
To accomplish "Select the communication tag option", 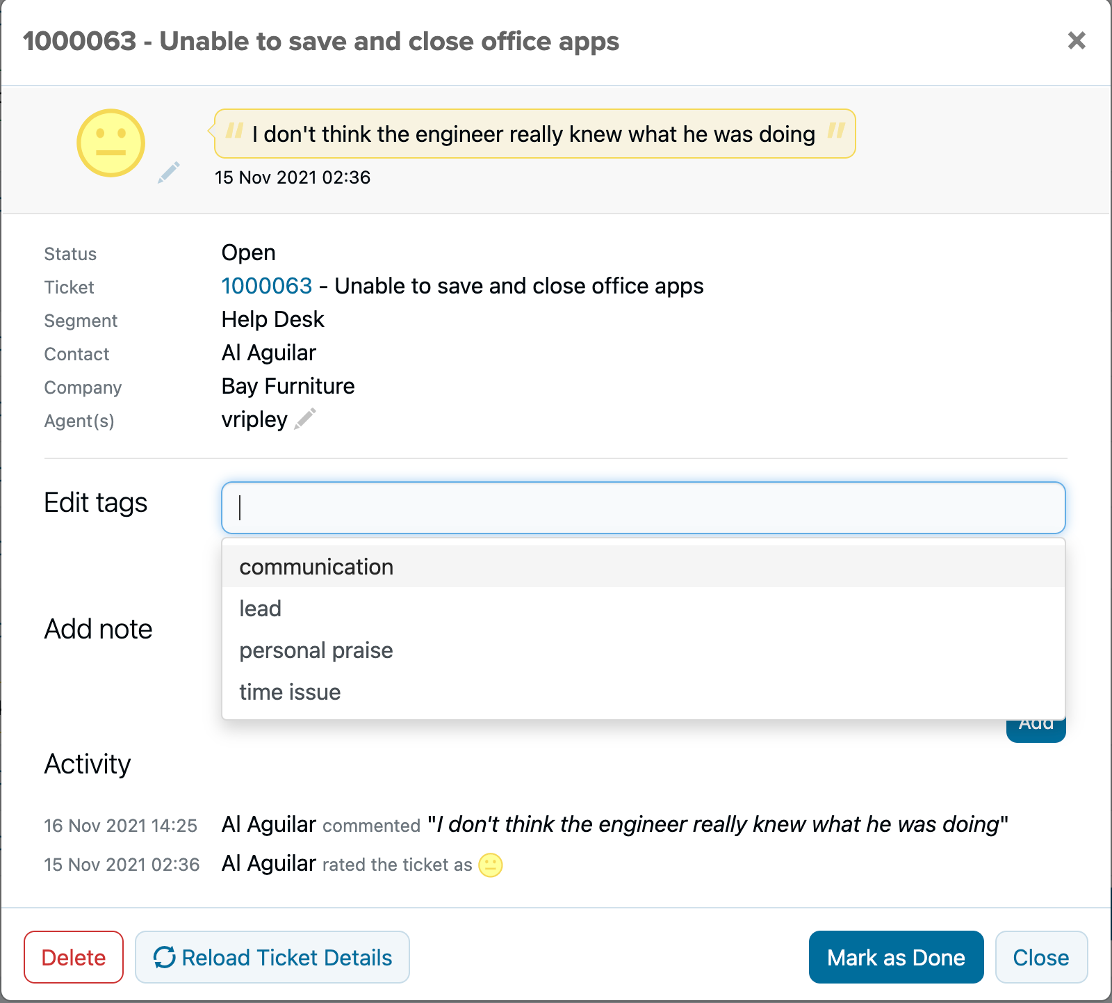I will tap(316, 567).
